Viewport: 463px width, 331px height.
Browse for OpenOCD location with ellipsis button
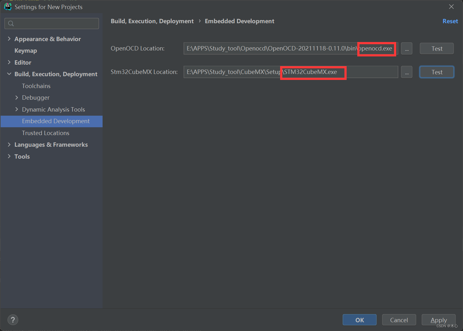pos(407,49)
